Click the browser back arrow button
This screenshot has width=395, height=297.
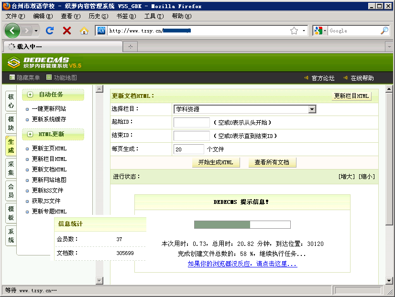[12, 31]
